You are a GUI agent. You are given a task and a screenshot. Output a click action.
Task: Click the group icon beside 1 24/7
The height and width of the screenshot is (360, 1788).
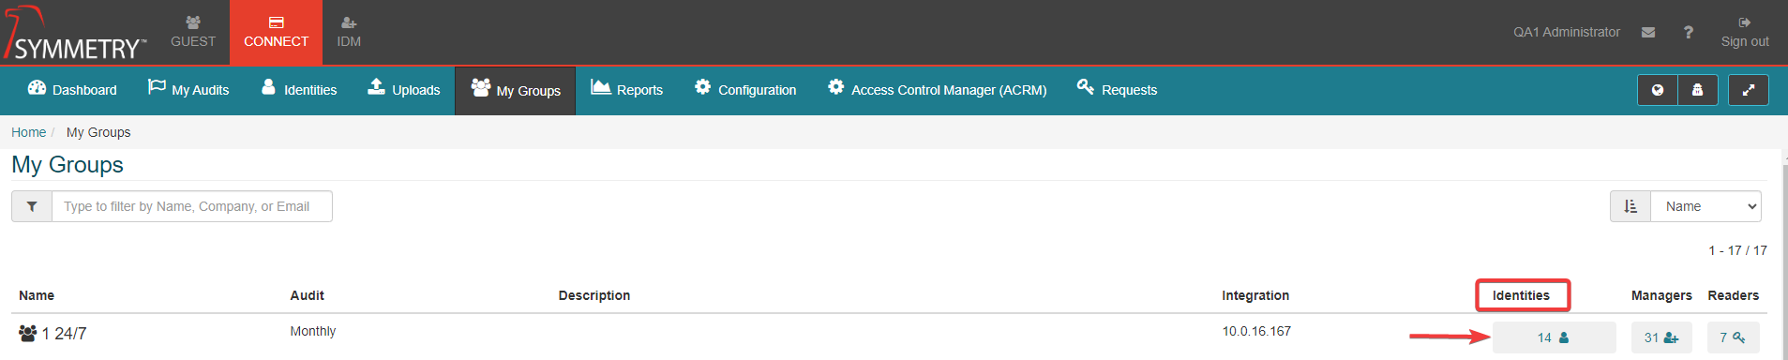click(x=27, y=333)
